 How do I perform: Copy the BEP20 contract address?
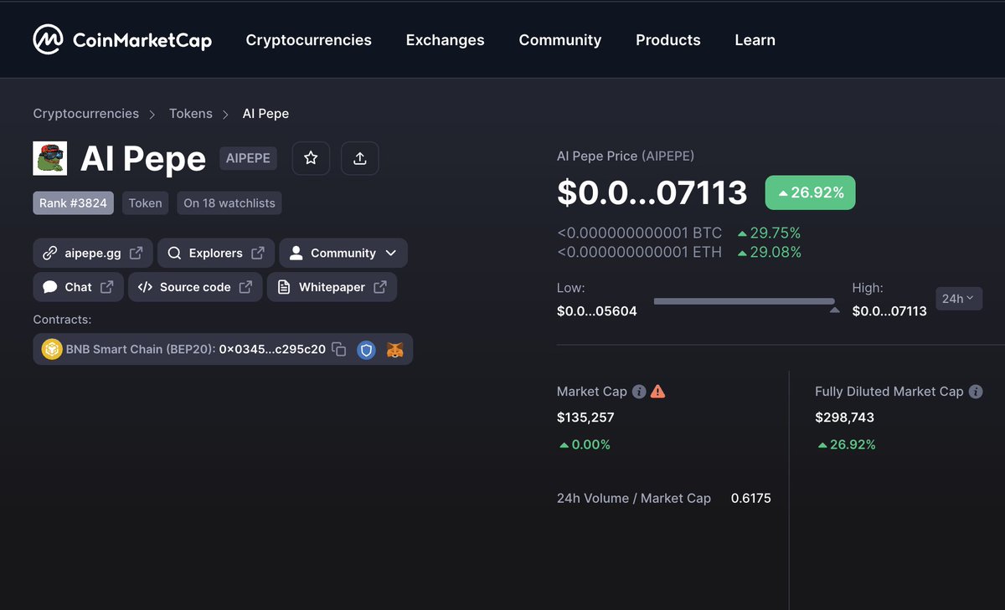click(x=339, y=349)
